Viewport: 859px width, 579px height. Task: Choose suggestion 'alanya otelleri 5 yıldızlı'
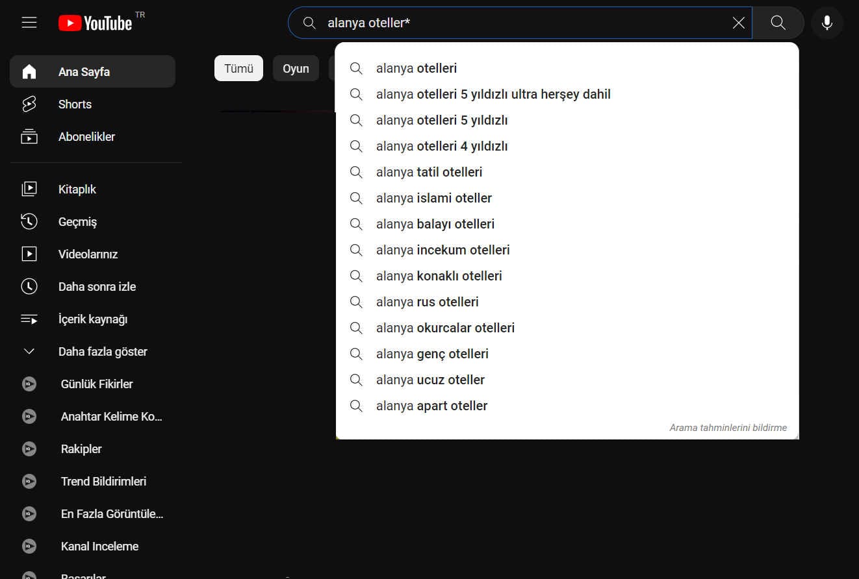click(x=567, y=120)
